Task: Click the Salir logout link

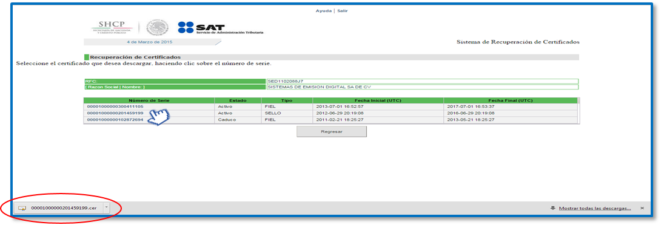Action: (x=342, y=10)
